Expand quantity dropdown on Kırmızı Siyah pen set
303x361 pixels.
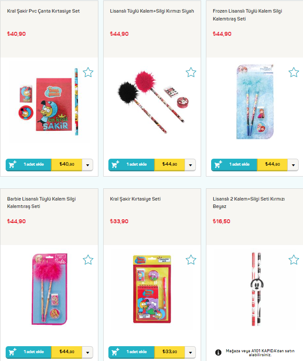190,165
